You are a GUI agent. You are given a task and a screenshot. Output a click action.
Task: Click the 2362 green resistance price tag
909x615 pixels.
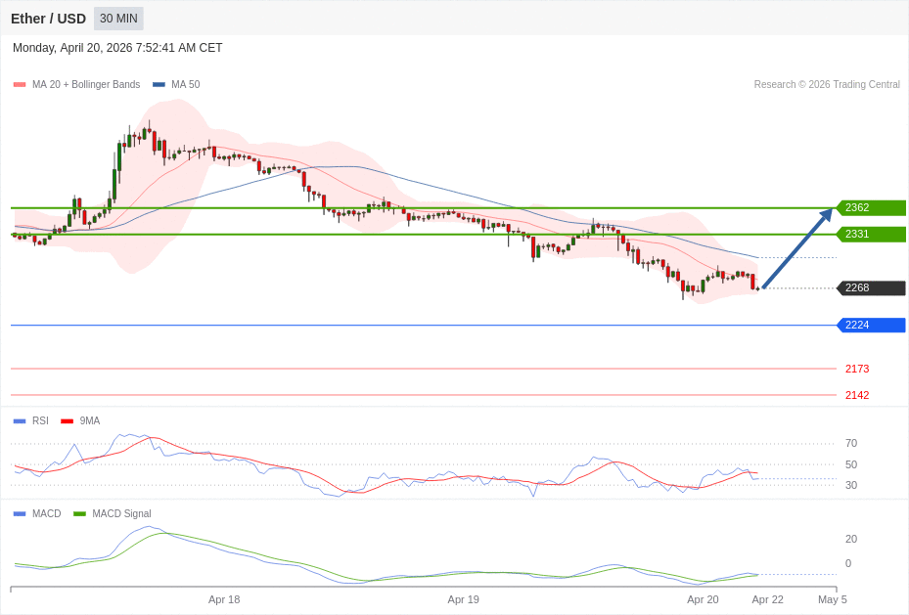[x=871, y=208]
